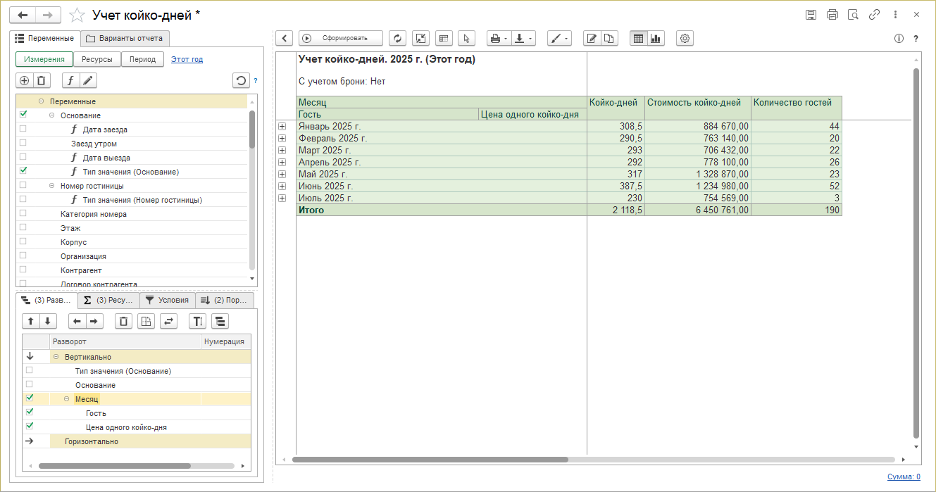Toggle the Основание variable checkbox
The width and height of the screenshot is (936, 492).
[23, 115]
